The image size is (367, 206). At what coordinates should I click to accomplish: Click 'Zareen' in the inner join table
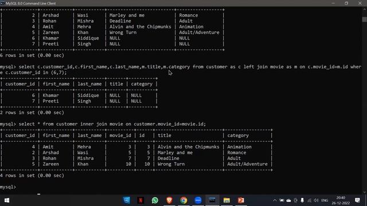[x=50, y=164]
